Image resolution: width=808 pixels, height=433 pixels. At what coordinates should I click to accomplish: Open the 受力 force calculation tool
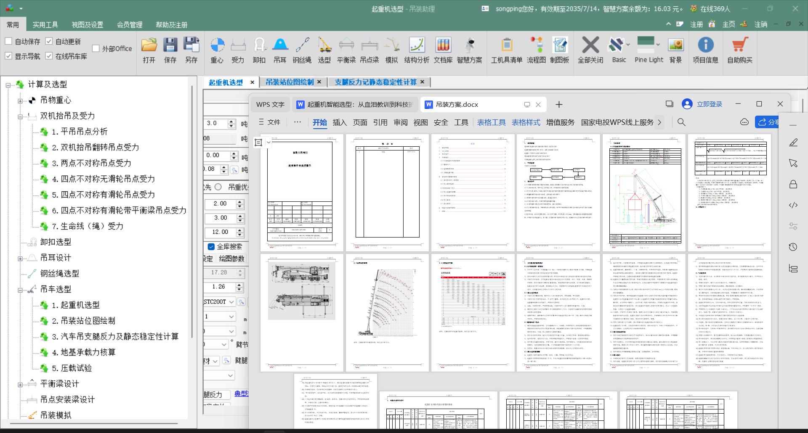click(238, 45)
